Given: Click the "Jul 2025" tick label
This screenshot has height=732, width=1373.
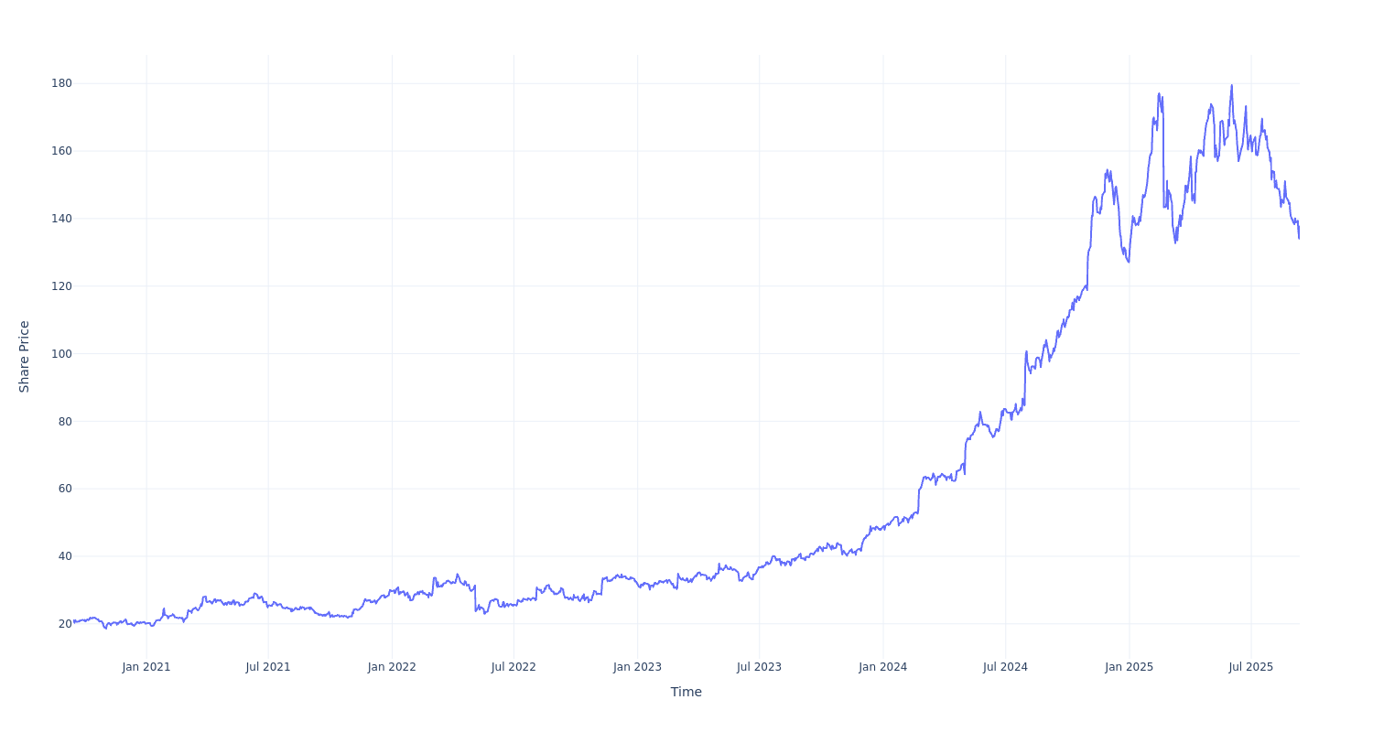Looking at the screenshot, I should pos(1250,667).
